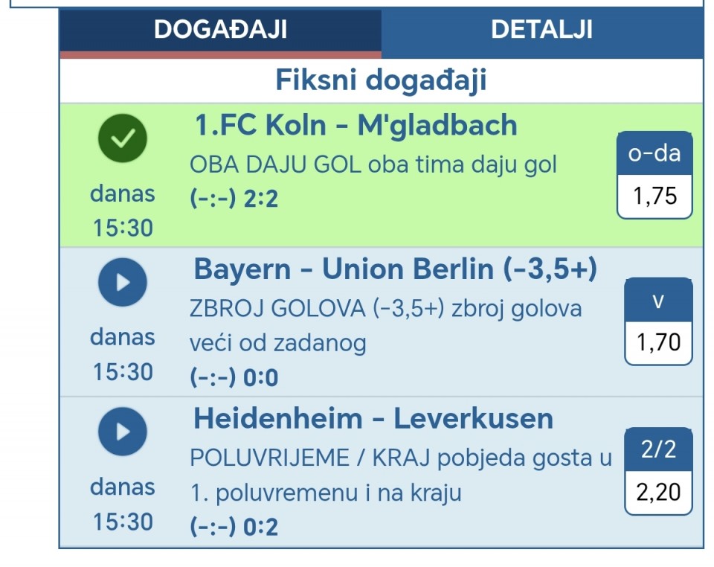Click the o-da 1,75 odds box
This screenshot has width=714, height=567.
654,176
